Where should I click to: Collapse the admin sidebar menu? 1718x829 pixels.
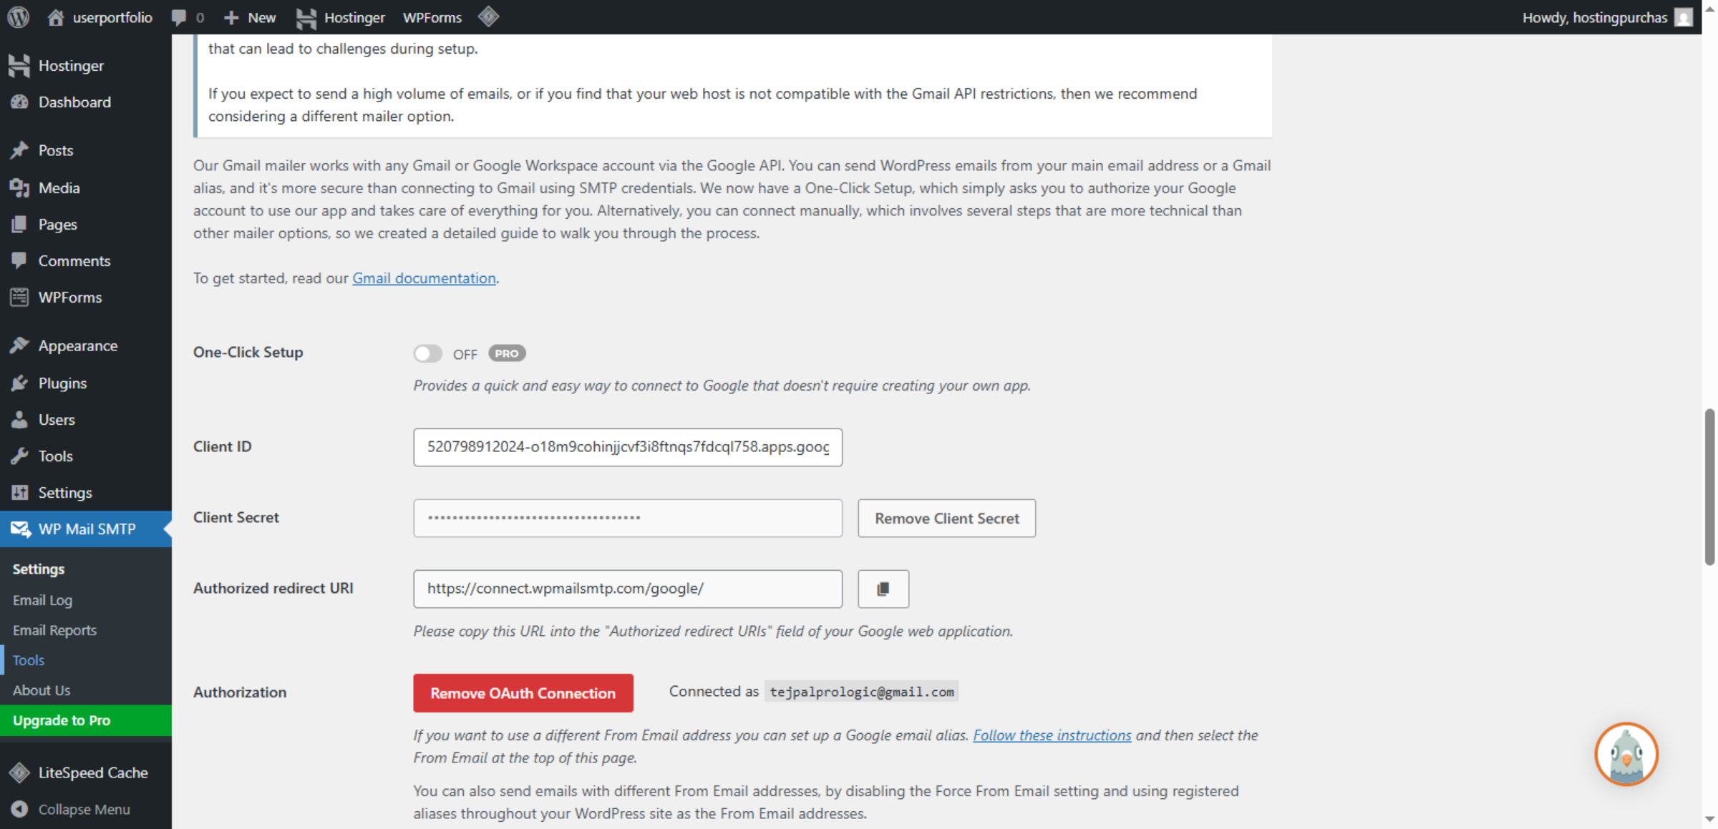click(x=84, y=809)
